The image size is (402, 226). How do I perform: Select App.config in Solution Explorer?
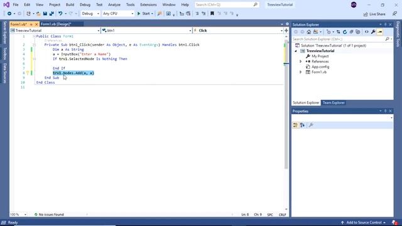point(320,67)
